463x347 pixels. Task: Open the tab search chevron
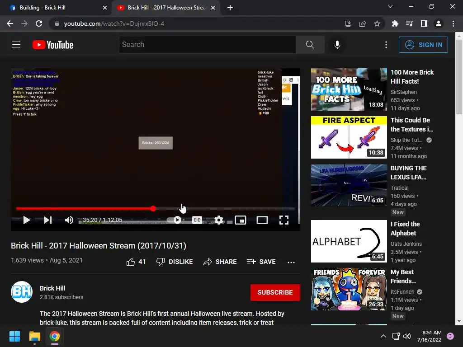[390, 6]
